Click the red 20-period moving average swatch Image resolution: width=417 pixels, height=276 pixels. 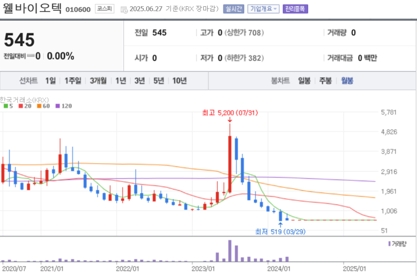pos(21,106)
